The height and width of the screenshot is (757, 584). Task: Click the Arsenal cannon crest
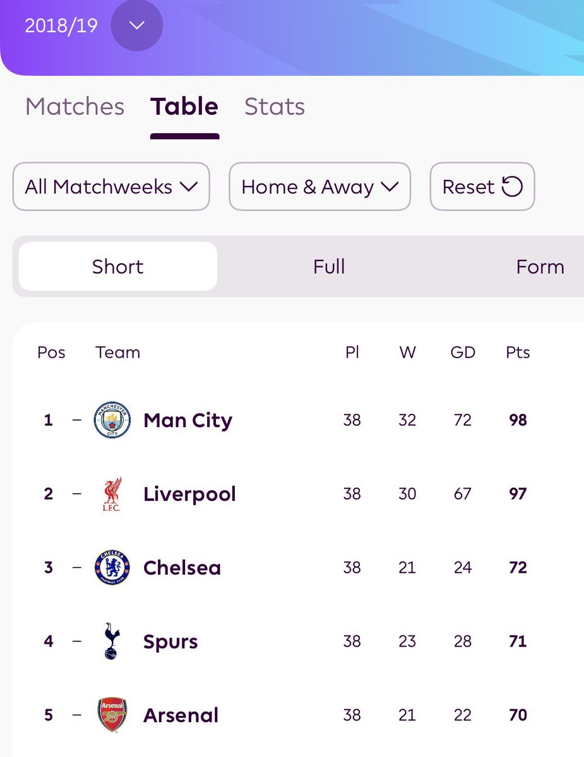tap(112, 715)
